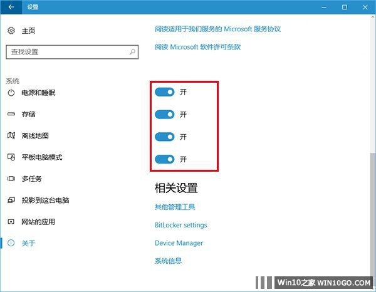Click the back arrow in title bar
This screenshot has height=292, width=376.
[x=11, y=7]
